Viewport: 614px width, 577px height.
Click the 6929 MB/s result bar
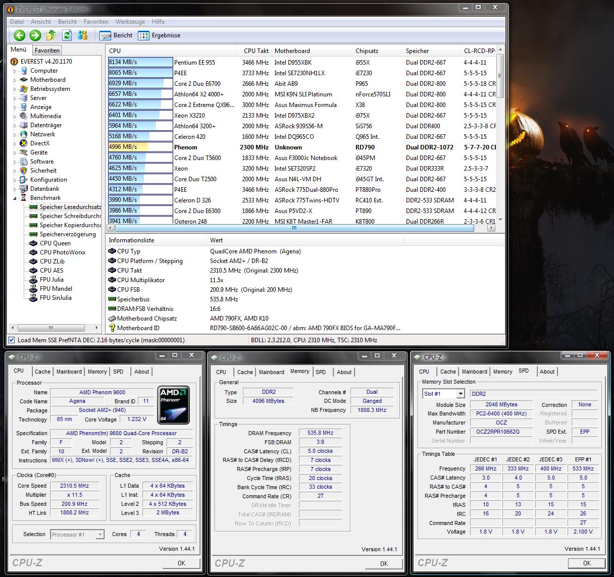pyautogui.click(x=140, y=83)
